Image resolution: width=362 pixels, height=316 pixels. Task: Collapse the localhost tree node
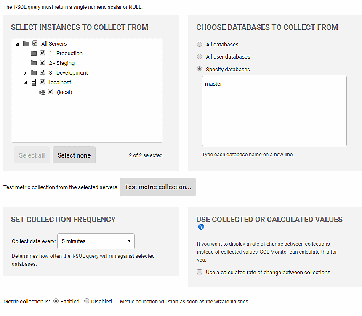pyautogui.click(x=25, y=83)
